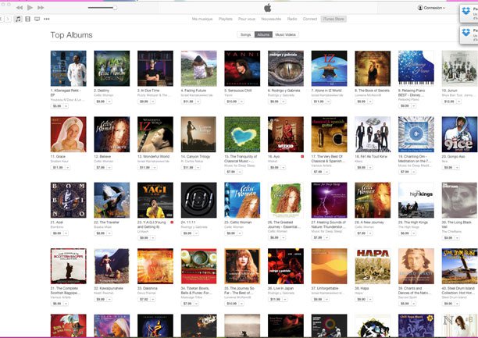Switch to Radio tab
478x338 pixels.
pyautogui.click(x=292, y=19)
